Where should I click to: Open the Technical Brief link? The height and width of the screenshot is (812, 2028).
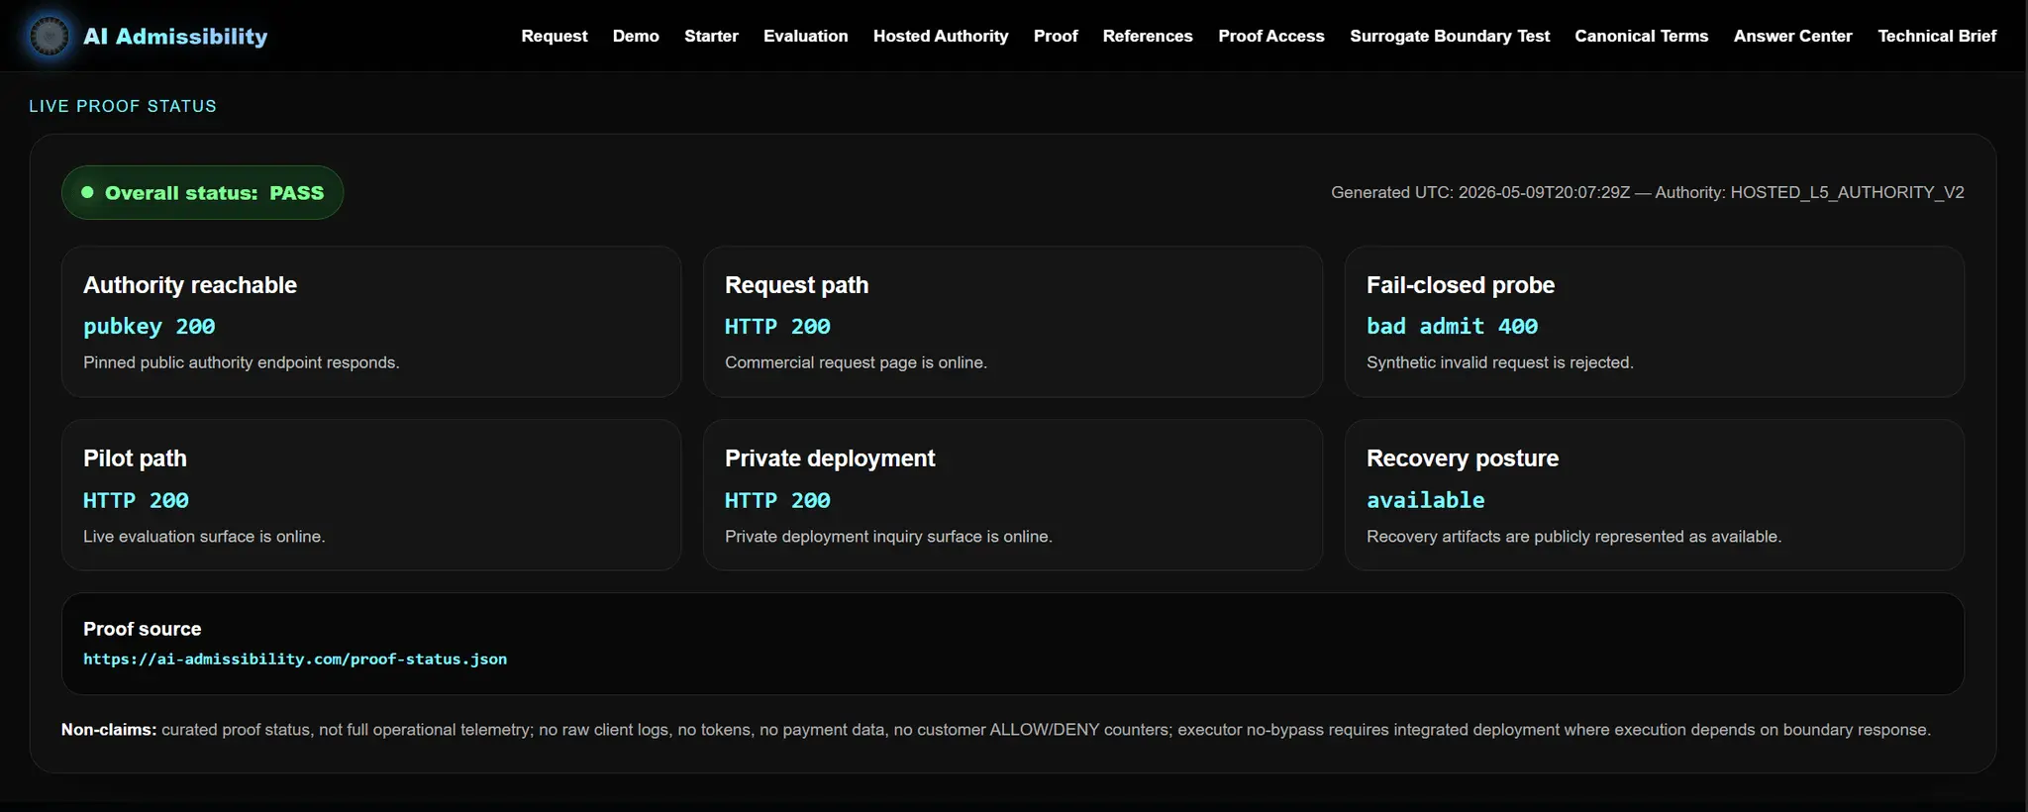[1937, 36]
